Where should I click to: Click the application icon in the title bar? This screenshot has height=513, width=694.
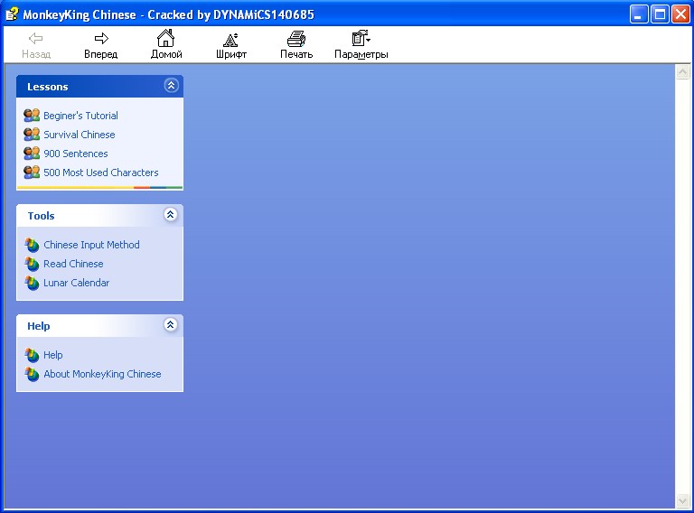pos(12,14)
